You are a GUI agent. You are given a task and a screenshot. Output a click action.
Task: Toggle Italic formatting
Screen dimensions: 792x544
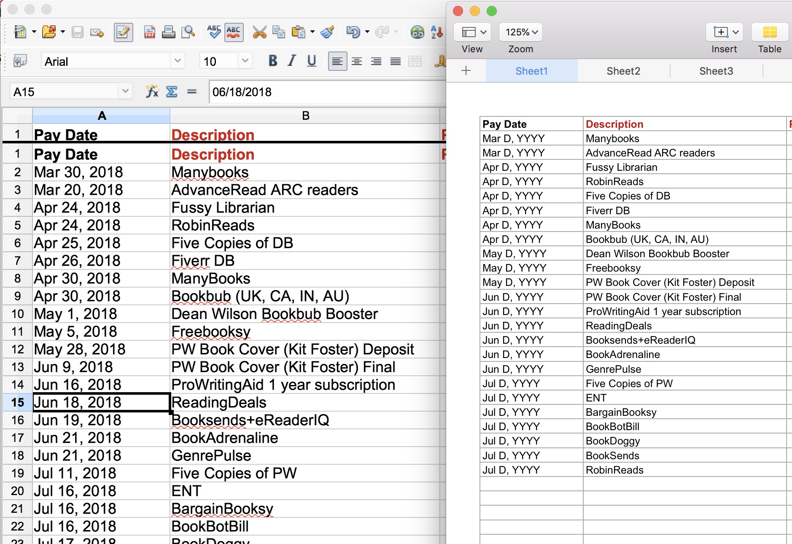click(x=292, y=61)
